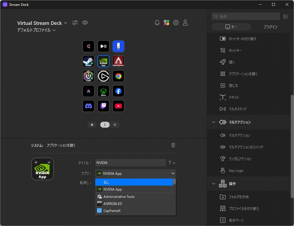Choose NVIDIA App in dropdown list
294x226 pixels.
pos(134,189)
